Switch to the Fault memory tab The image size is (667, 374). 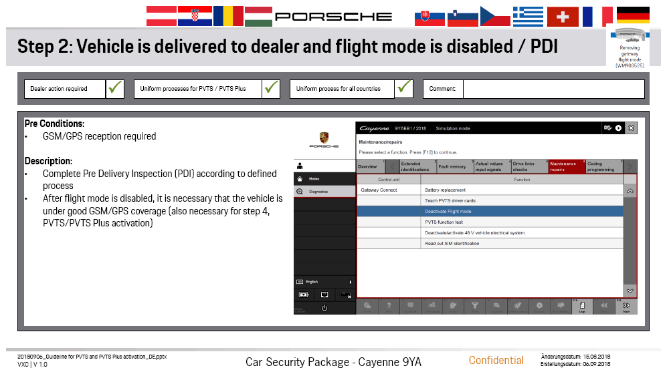click(455, 166)
